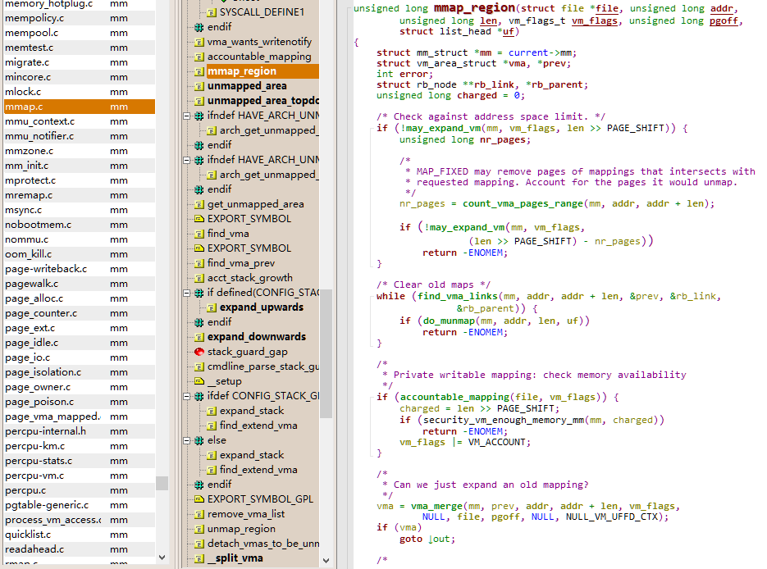Click the symbol panel vertical scrollbar thumb

point(326,353)
